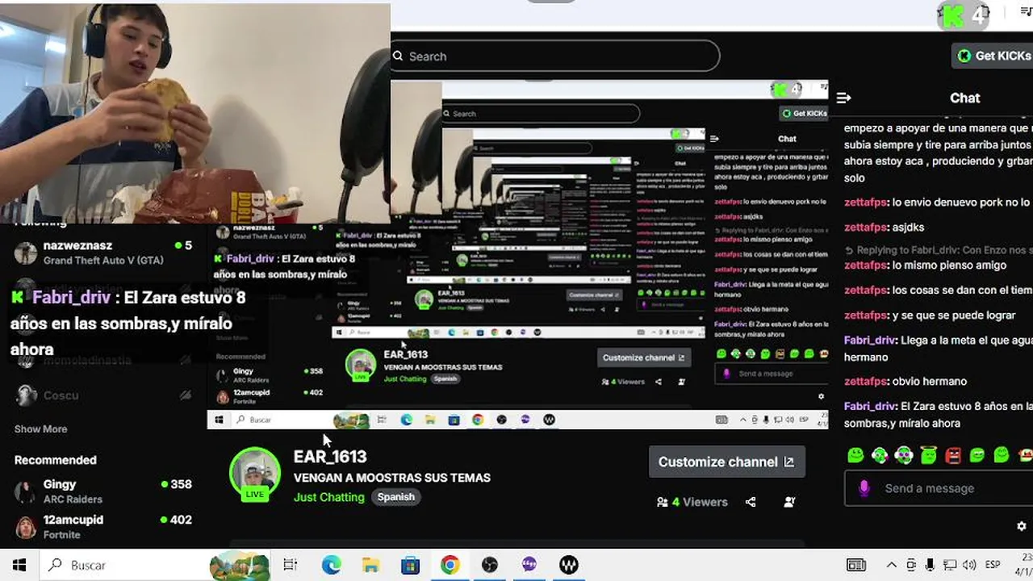Click stream title VENGAN A MOOSTRAS SUS TEMAS
The image size is (1033, 581).
click(x=391, y=478)
